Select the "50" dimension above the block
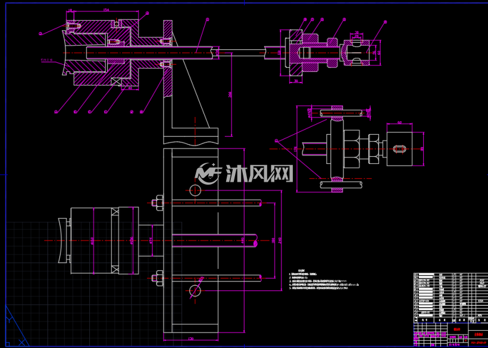 (399, 122)
